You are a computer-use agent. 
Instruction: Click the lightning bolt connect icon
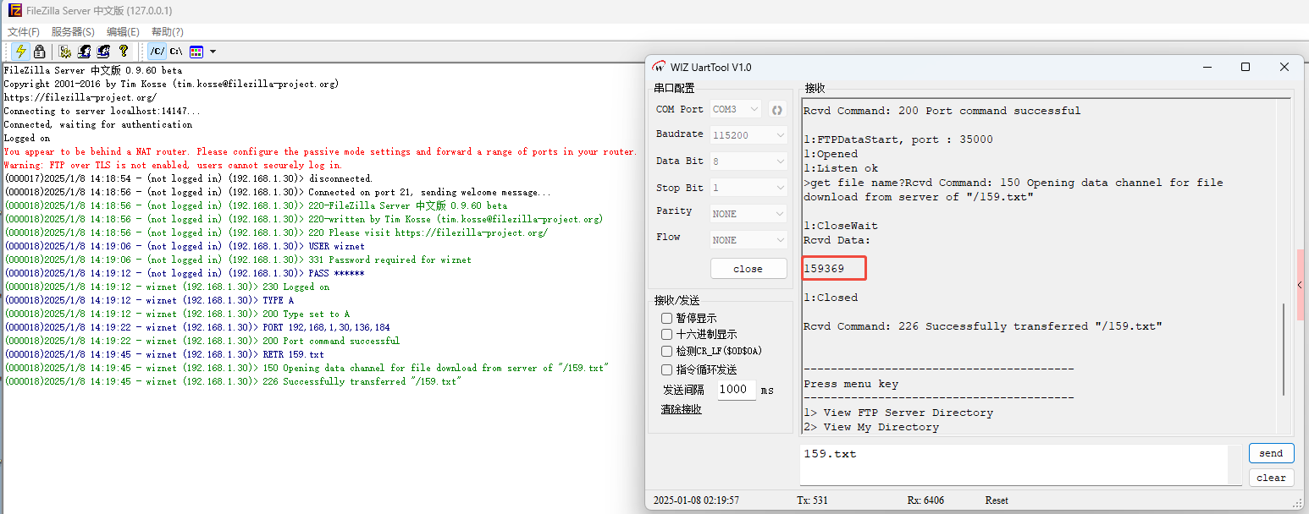[21, 52]
